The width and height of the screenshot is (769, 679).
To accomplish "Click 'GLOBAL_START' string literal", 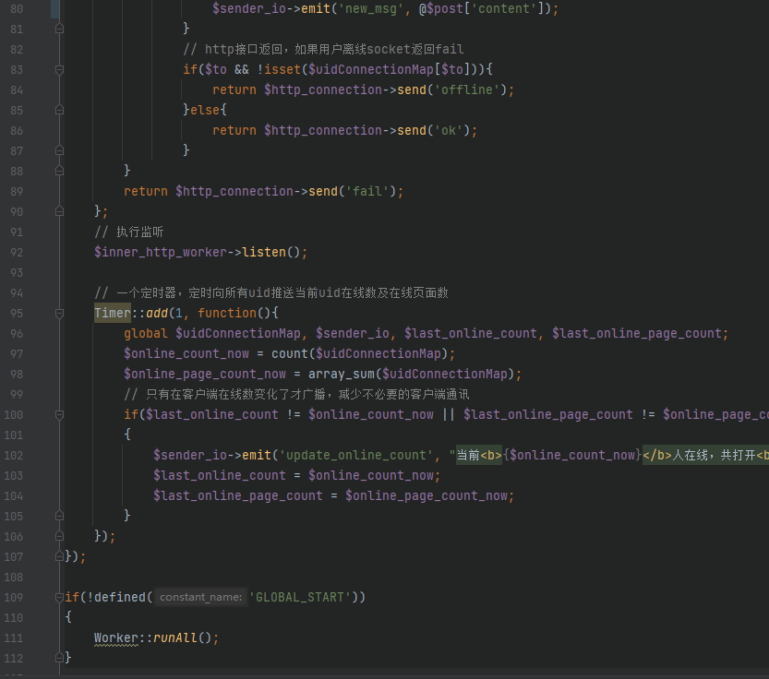I will tap(300, 597).
